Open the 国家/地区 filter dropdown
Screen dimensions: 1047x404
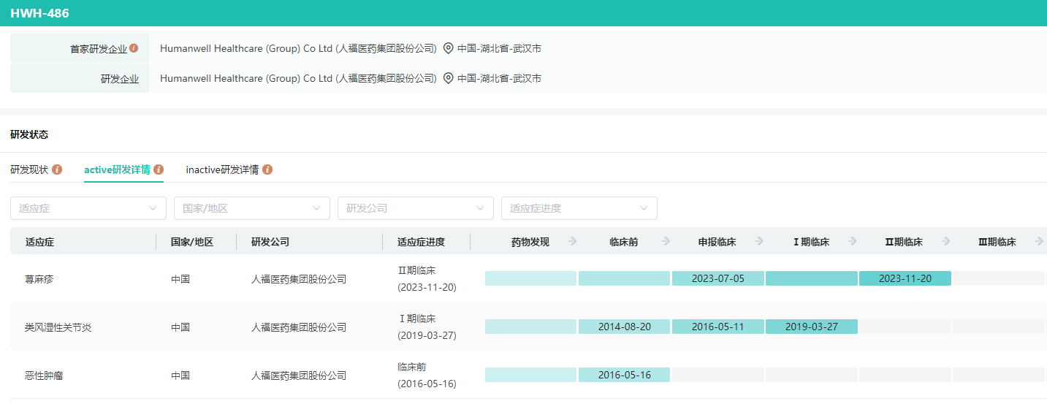click(251, 208)
